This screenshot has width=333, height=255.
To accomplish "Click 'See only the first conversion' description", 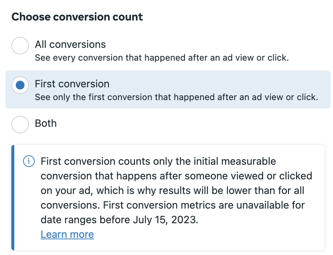I will [x=176, y=97].
